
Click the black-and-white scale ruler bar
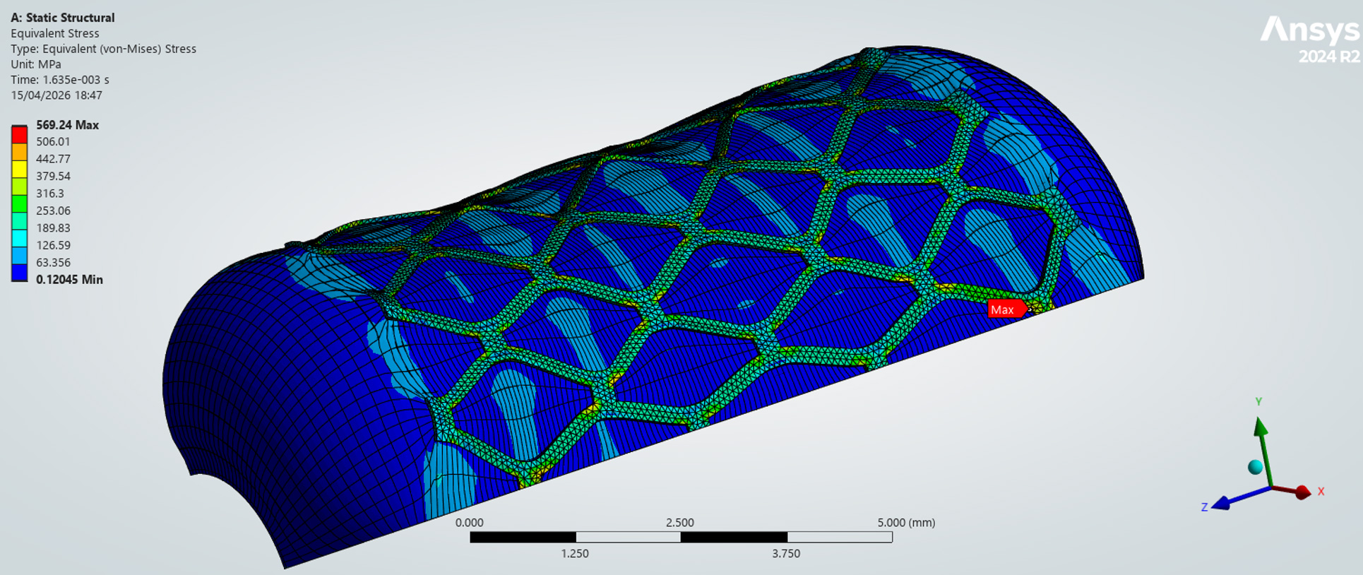coord(681,537)
